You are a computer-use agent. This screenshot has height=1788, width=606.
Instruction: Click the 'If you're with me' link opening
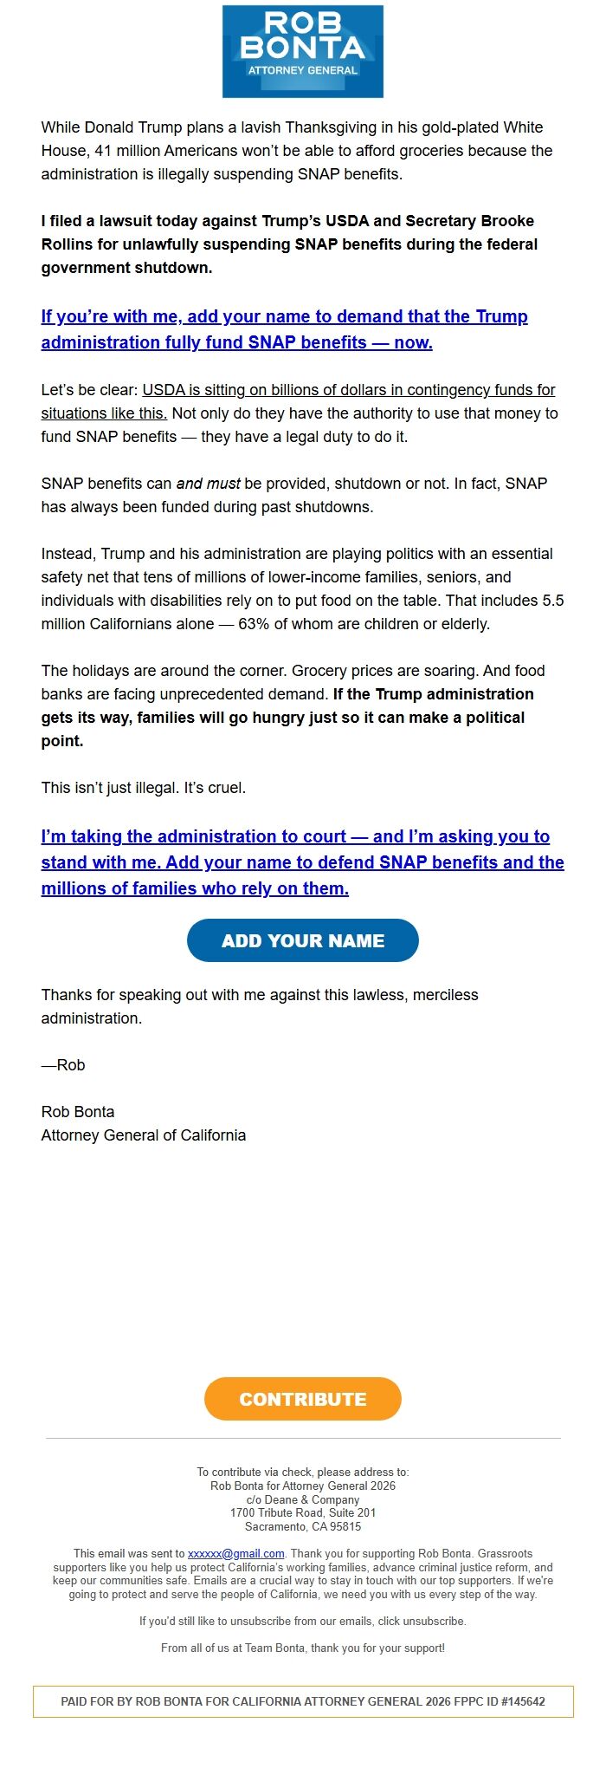coord(95,315)
